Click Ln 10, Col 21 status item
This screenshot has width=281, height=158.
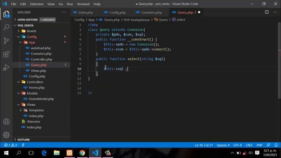pyautogui.click(x=204, y=145)
